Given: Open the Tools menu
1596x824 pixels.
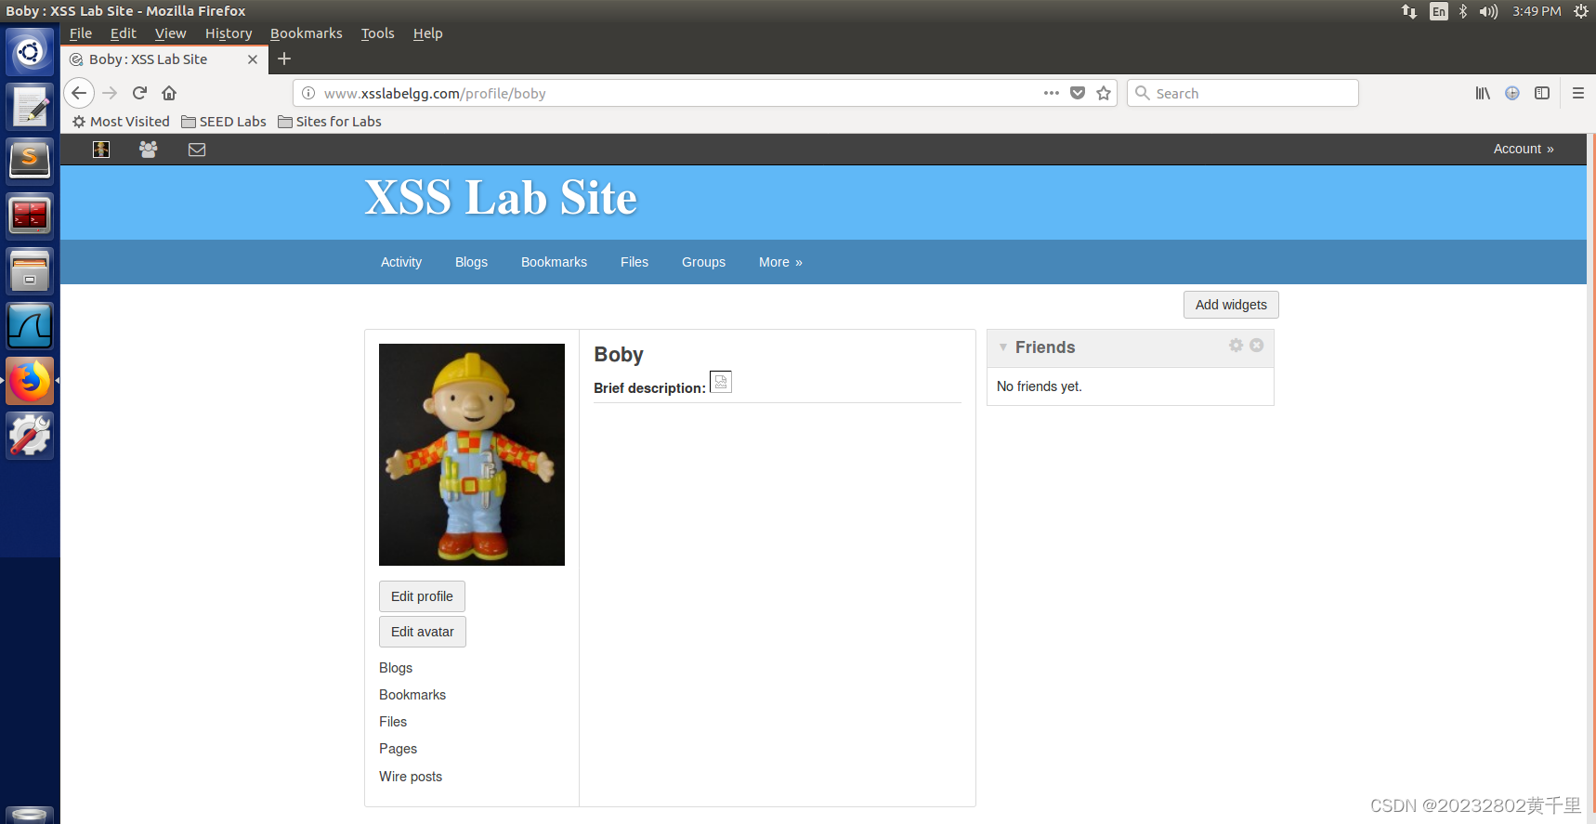Looking at the screenshot, I should [377, 33].
